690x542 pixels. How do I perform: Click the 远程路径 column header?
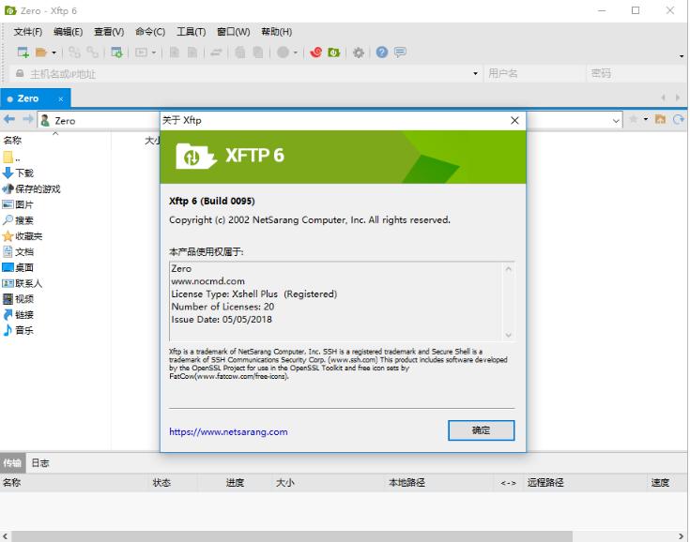545,482
